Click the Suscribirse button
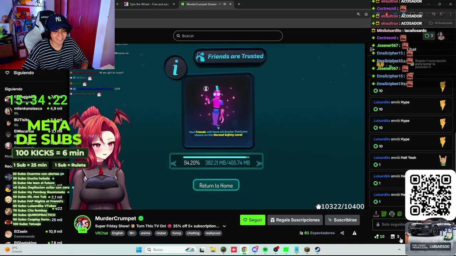This screenshot has width=456, height=256. click(x=342, y=220)
